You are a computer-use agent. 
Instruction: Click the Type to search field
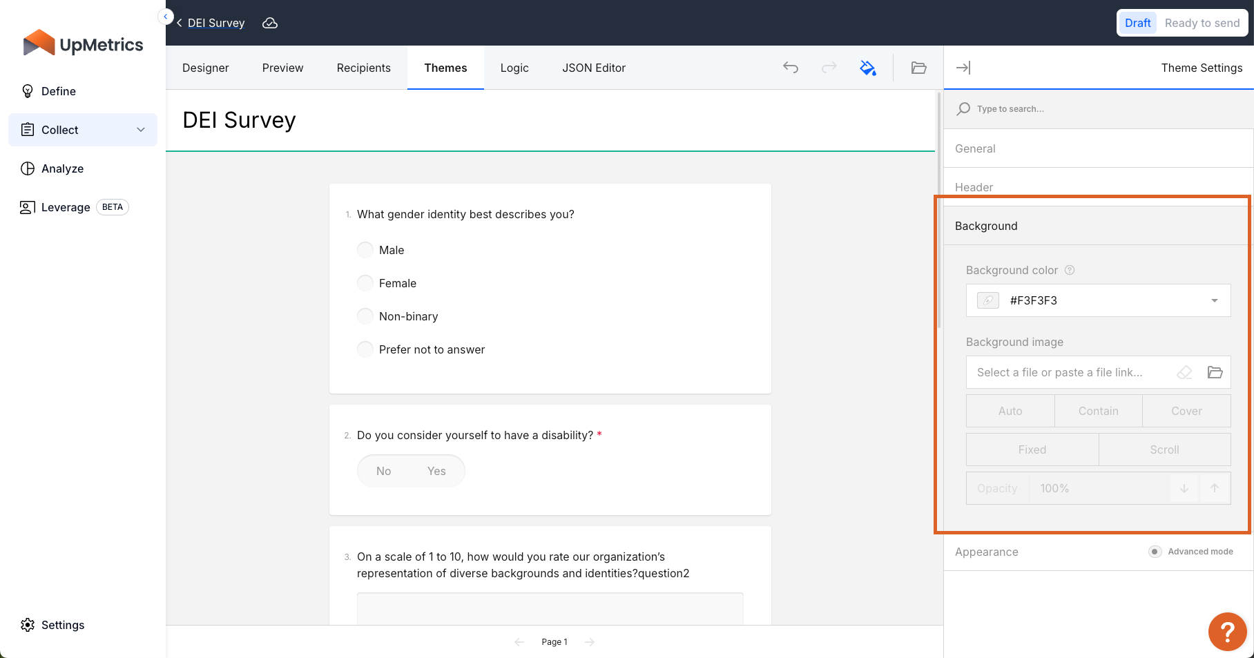(1105, 109)
